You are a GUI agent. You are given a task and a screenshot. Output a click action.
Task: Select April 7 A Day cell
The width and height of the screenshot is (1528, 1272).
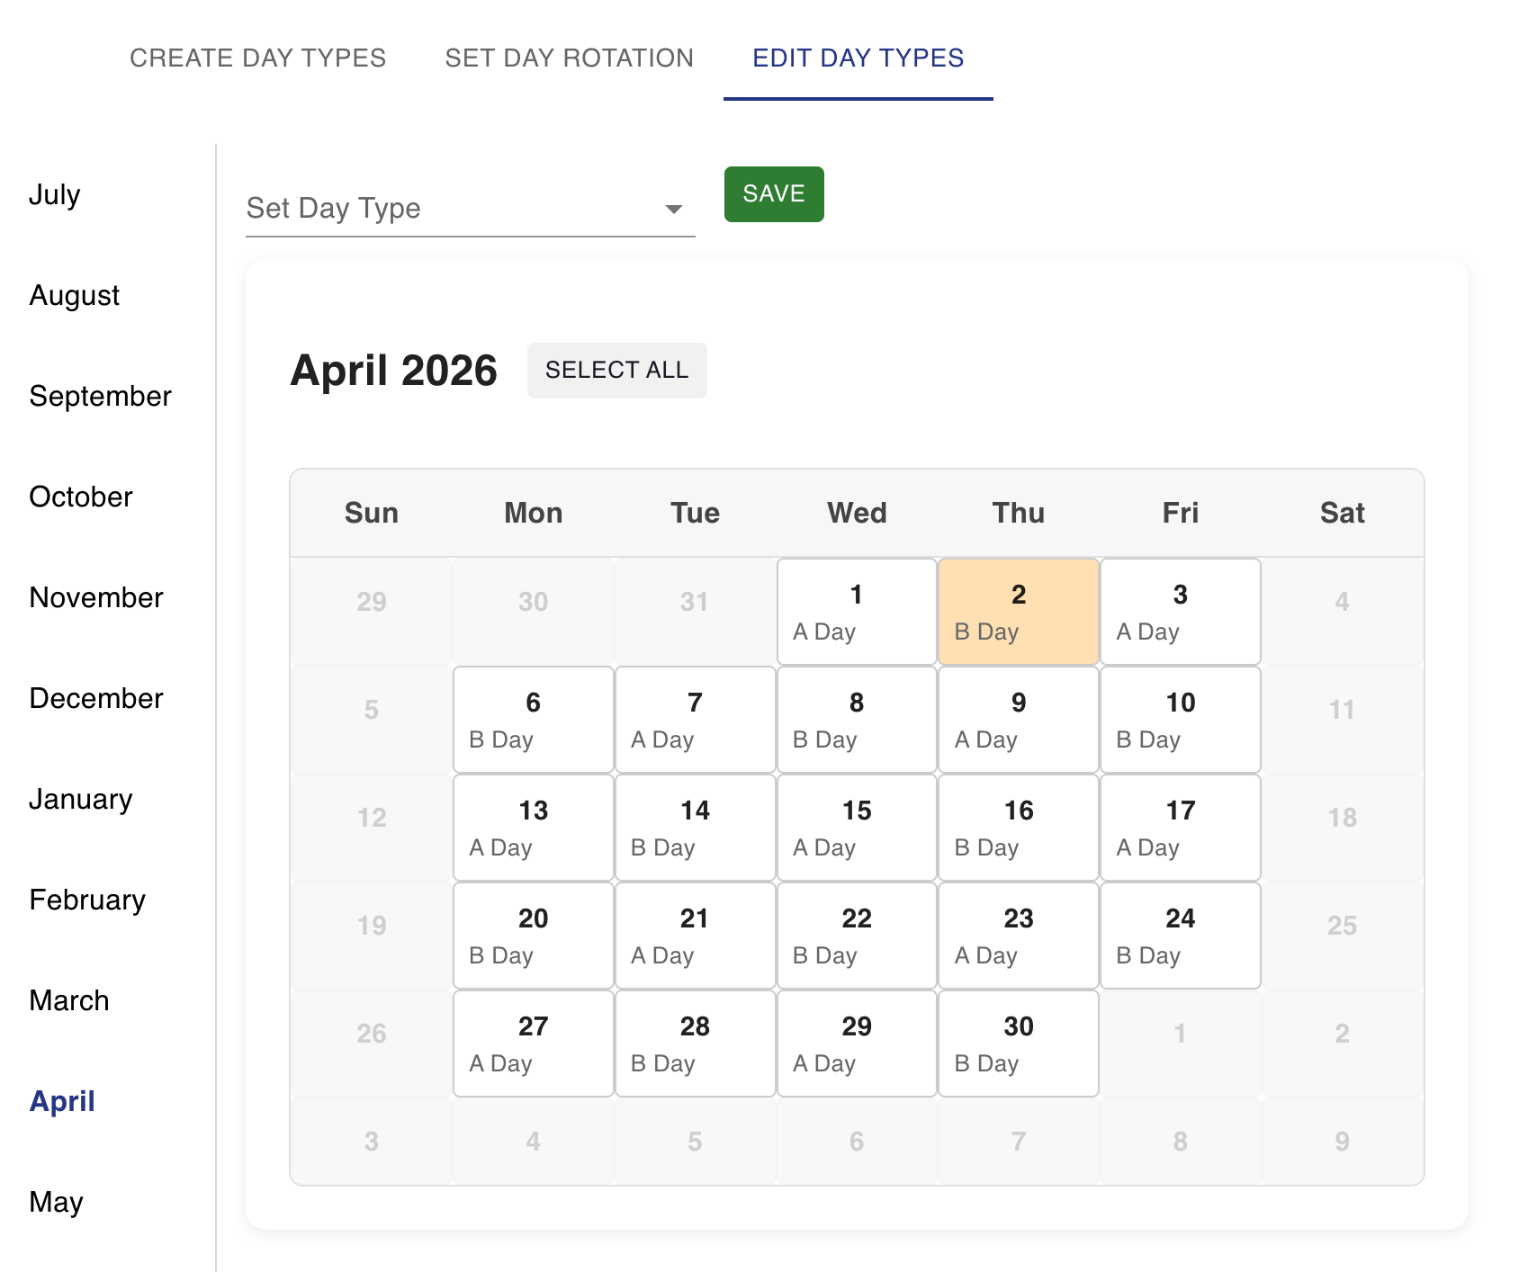[x=695, y=720]
